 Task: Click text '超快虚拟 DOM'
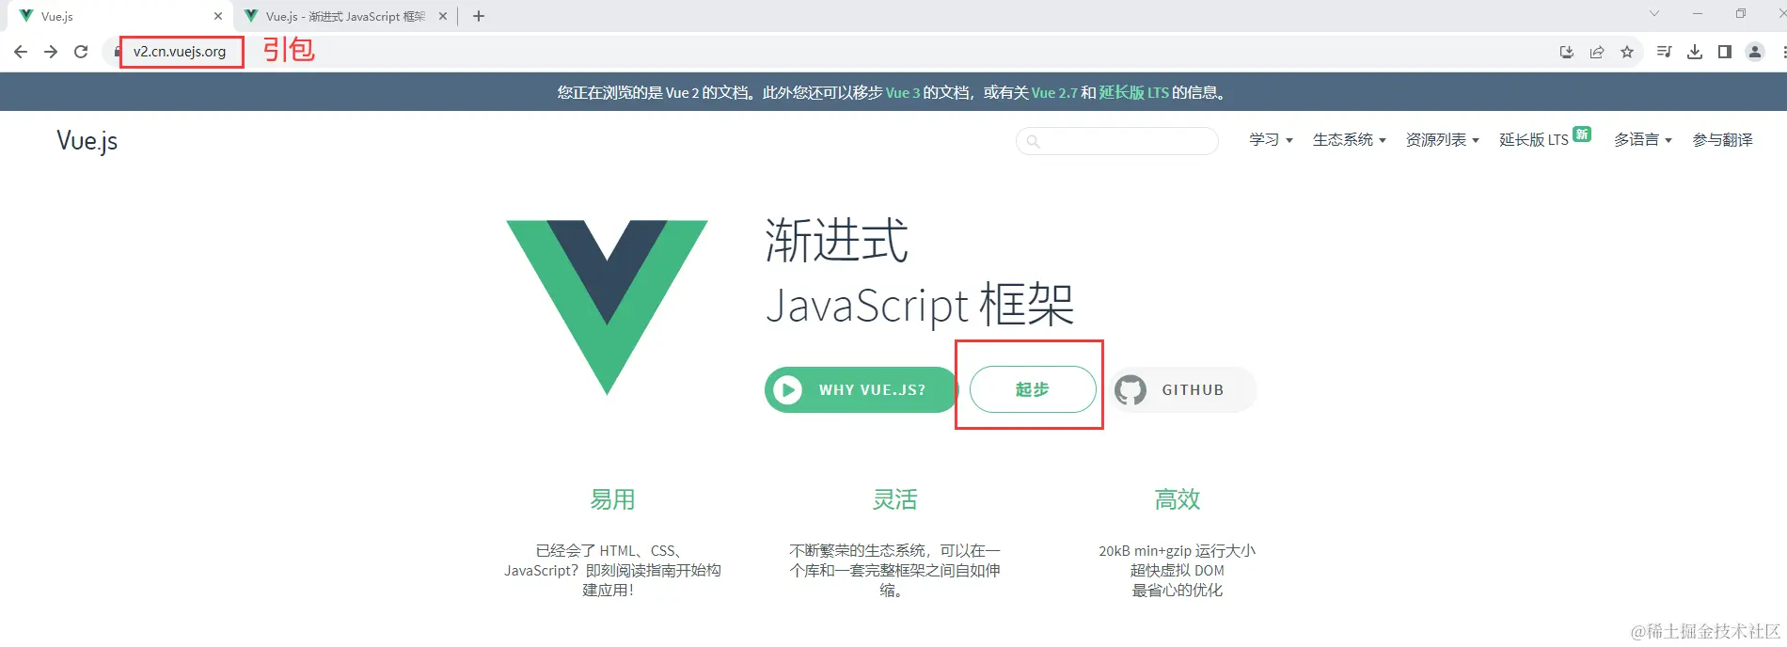pos(1177,571)
